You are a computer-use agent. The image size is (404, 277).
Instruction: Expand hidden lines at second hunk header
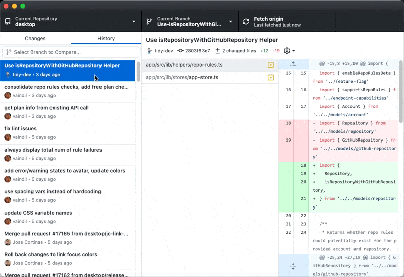[293, 266]
